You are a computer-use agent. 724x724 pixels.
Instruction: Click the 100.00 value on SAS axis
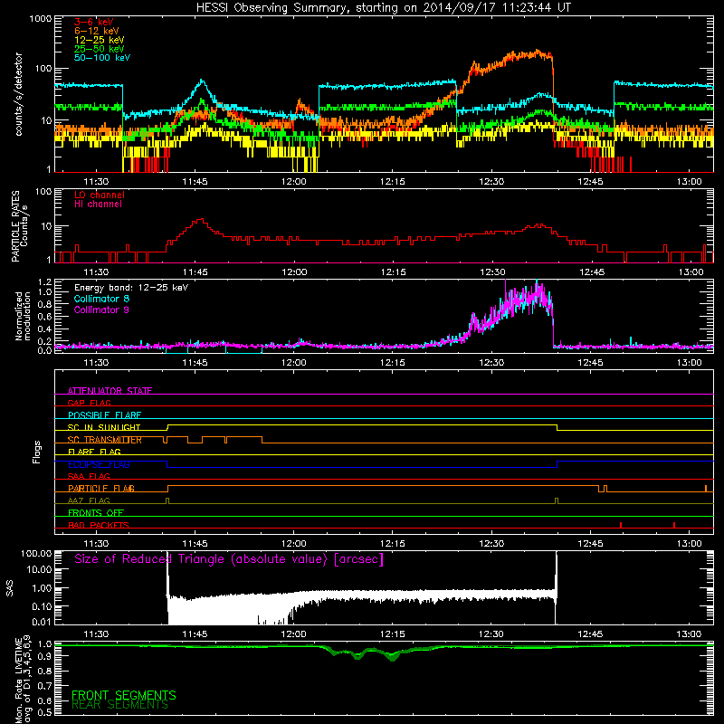36,553
